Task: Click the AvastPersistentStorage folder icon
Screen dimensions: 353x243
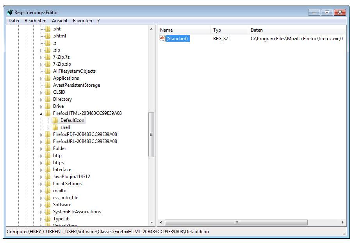Action: [48, 85]
